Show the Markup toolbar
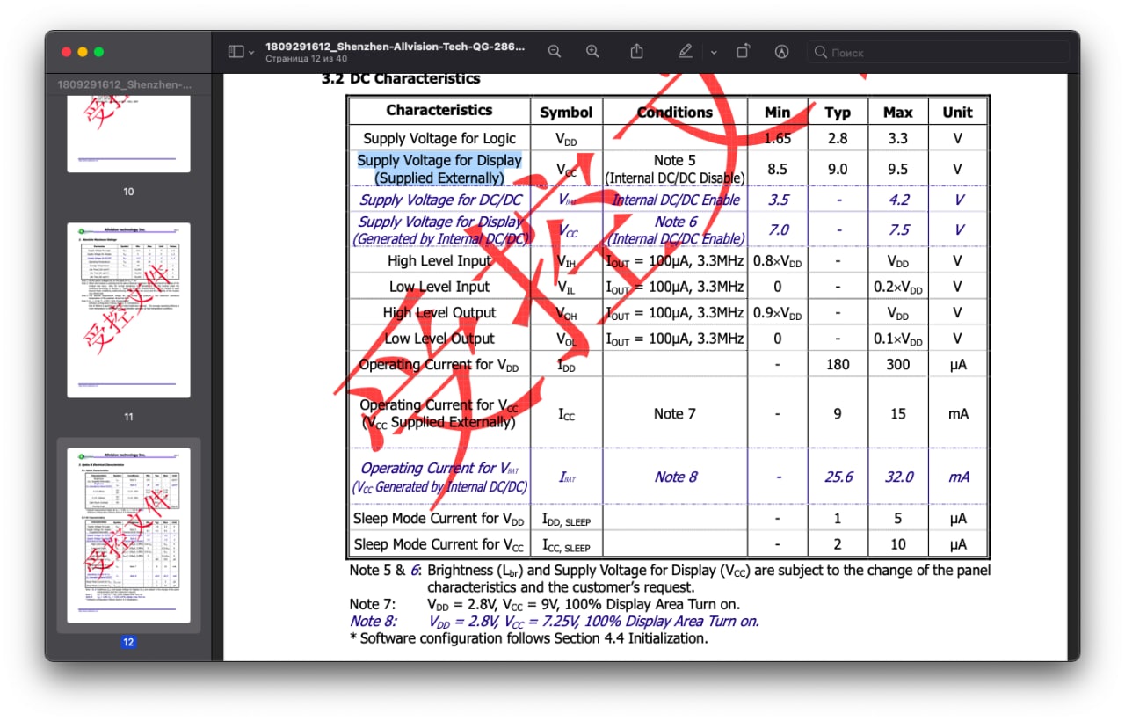Image resolution: width=1125 pixels, height=721 pixels. coord(781,52)
